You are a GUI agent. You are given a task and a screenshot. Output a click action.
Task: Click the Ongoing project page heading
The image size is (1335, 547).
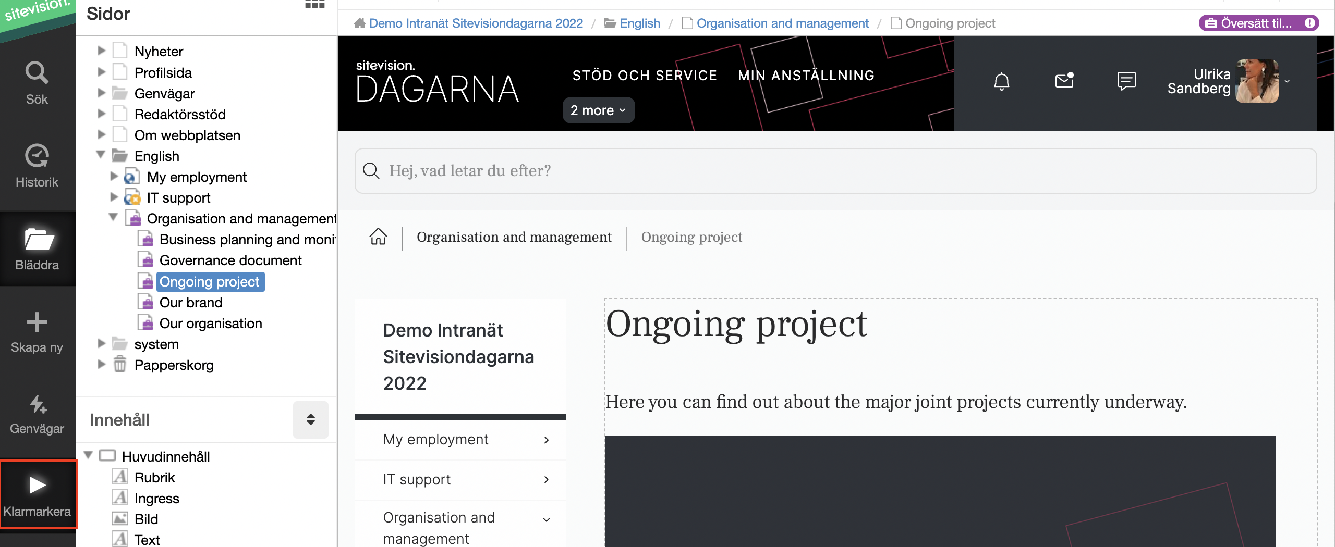736,324
